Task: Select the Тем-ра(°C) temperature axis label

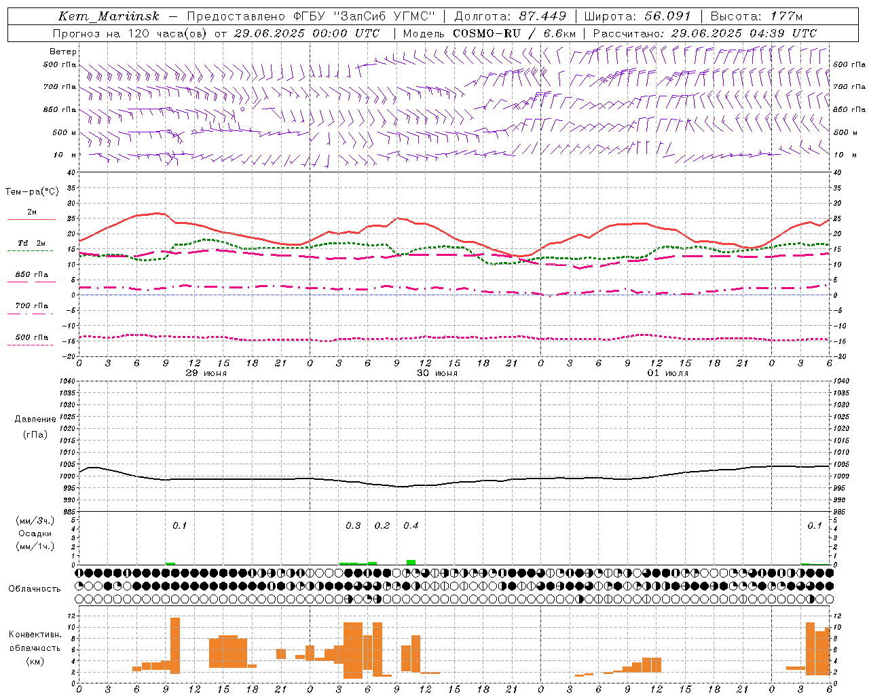Action: coord(32,192)
